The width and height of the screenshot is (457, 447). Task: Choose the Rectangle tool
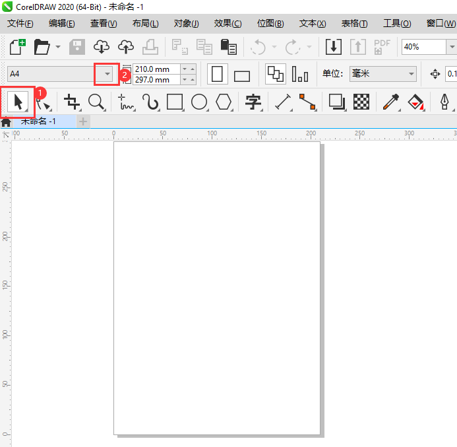click(x=175, y=102)
